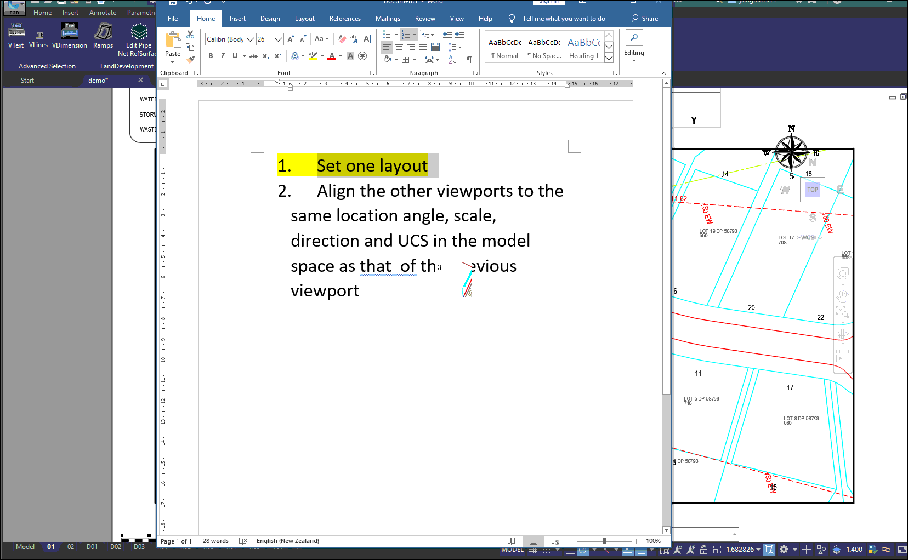Click Tell me what you want to do
908x560 pixels.
pyautogui.click(x=564, y=19)
